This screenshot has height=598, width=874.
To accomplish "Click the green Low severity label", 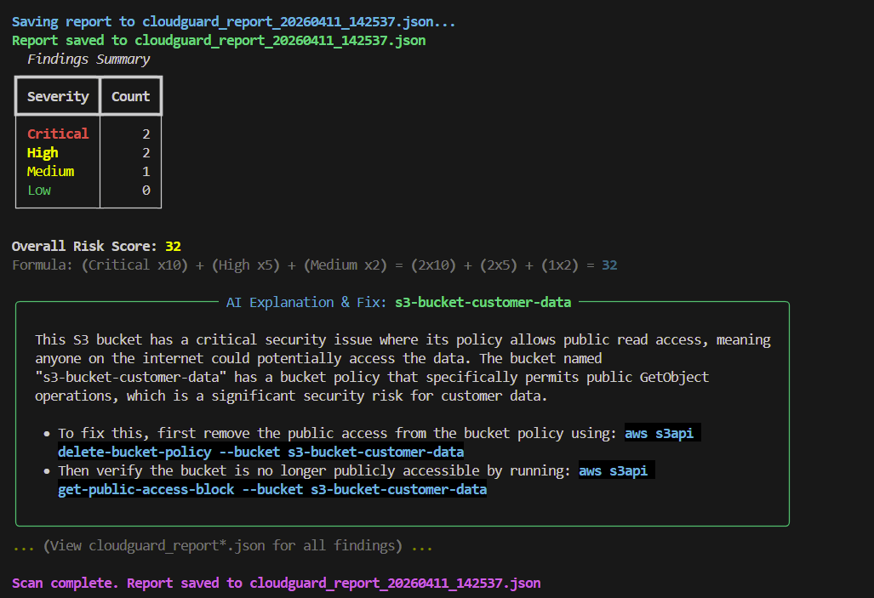I will 39,190.
